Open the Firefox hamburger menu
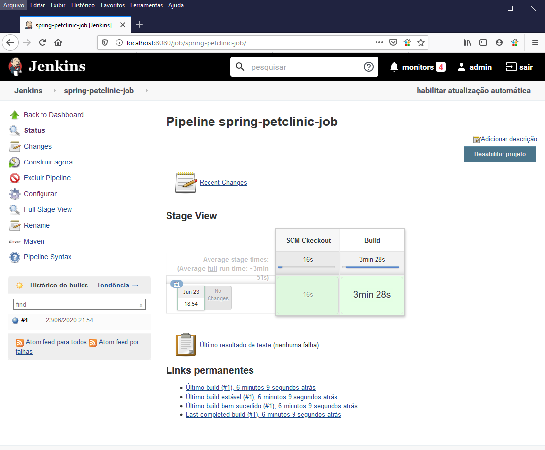The image size is (545, 450). [535, 42]
